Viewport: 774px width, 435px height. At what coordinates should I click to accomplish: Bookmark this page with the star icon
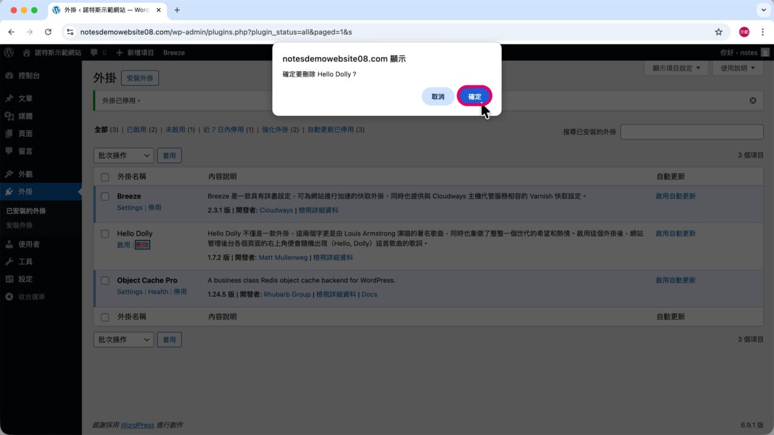[718, 32]
